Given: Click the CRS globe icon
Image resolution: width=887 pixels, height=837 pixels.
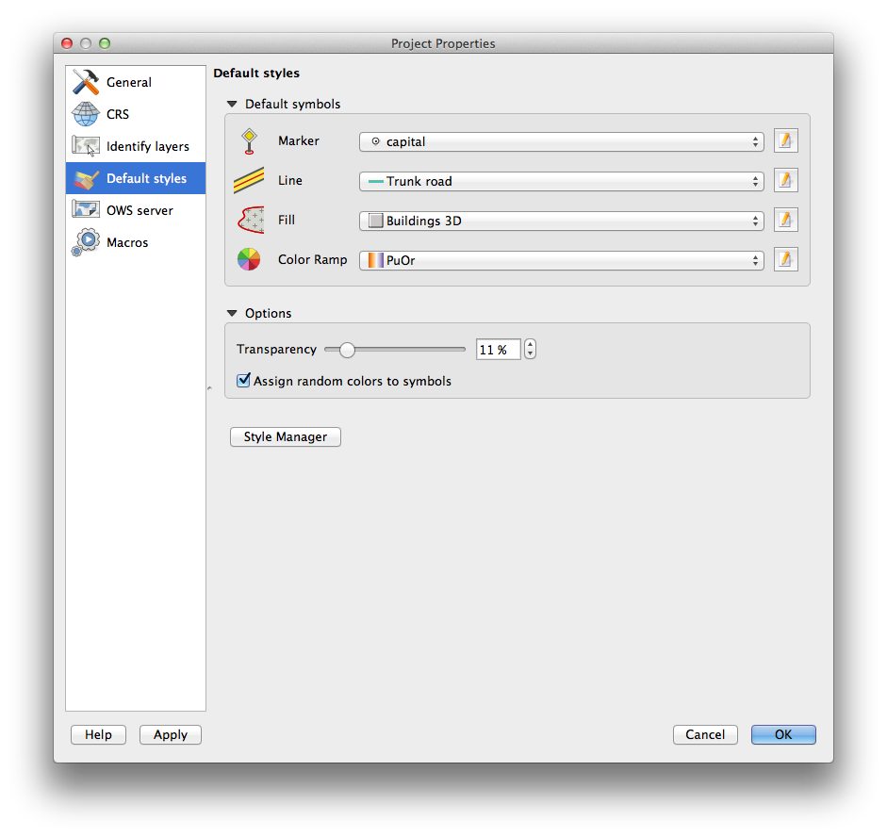Looking at the screenshot, I should 86,114.
